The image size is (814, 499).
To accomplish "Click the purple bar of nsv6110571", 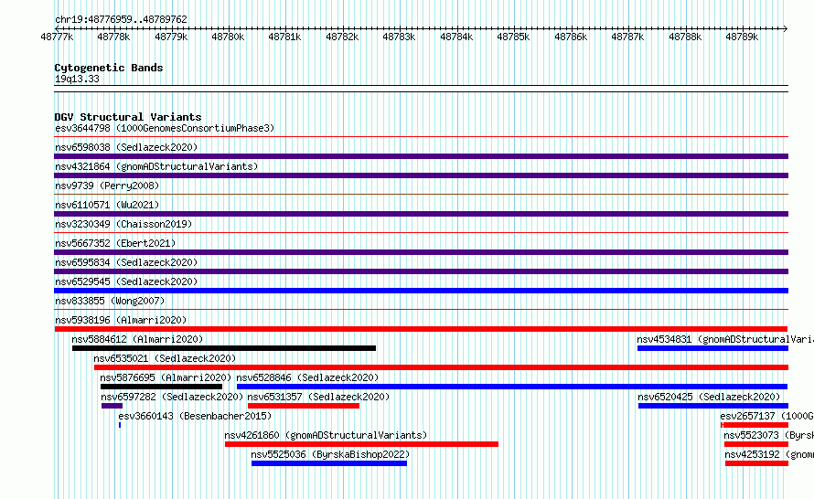I will coord(421,214).
